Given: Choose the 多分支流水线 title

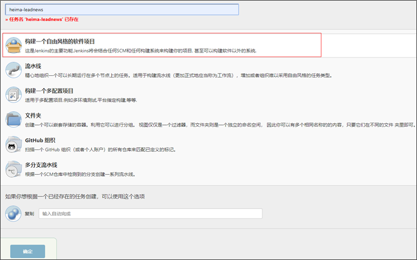Looking at the screenshot, I should pos(41,165).
